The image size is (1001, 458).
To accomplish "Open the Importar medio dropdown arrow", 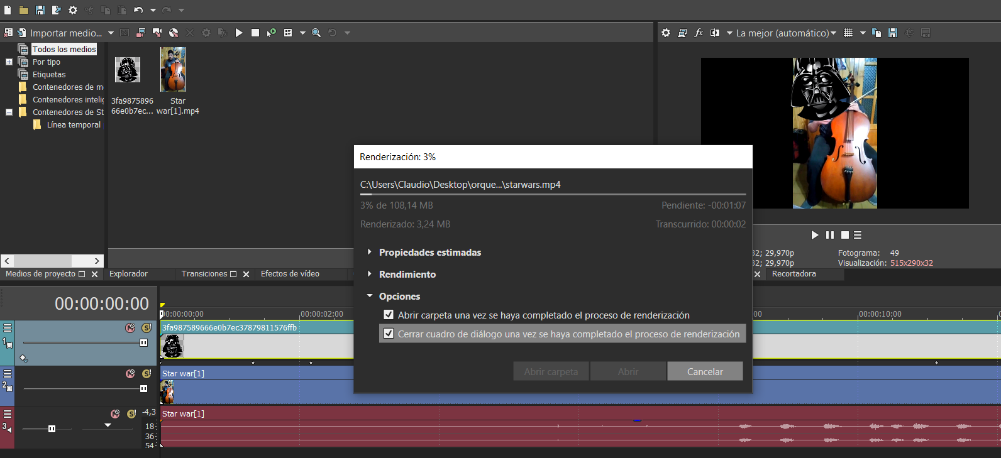I will pyautogui.click(x=111, y=33).
